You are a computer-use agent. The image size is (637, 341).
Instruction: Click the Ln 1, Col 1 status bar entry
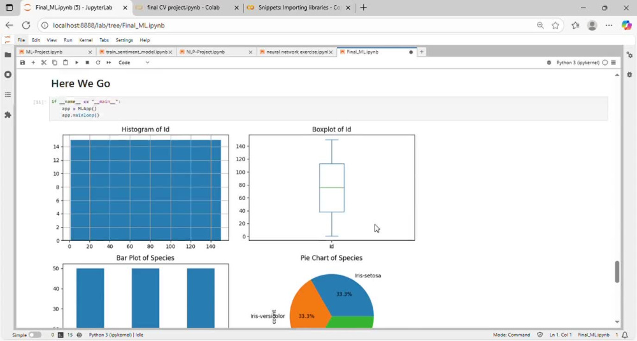560,335
